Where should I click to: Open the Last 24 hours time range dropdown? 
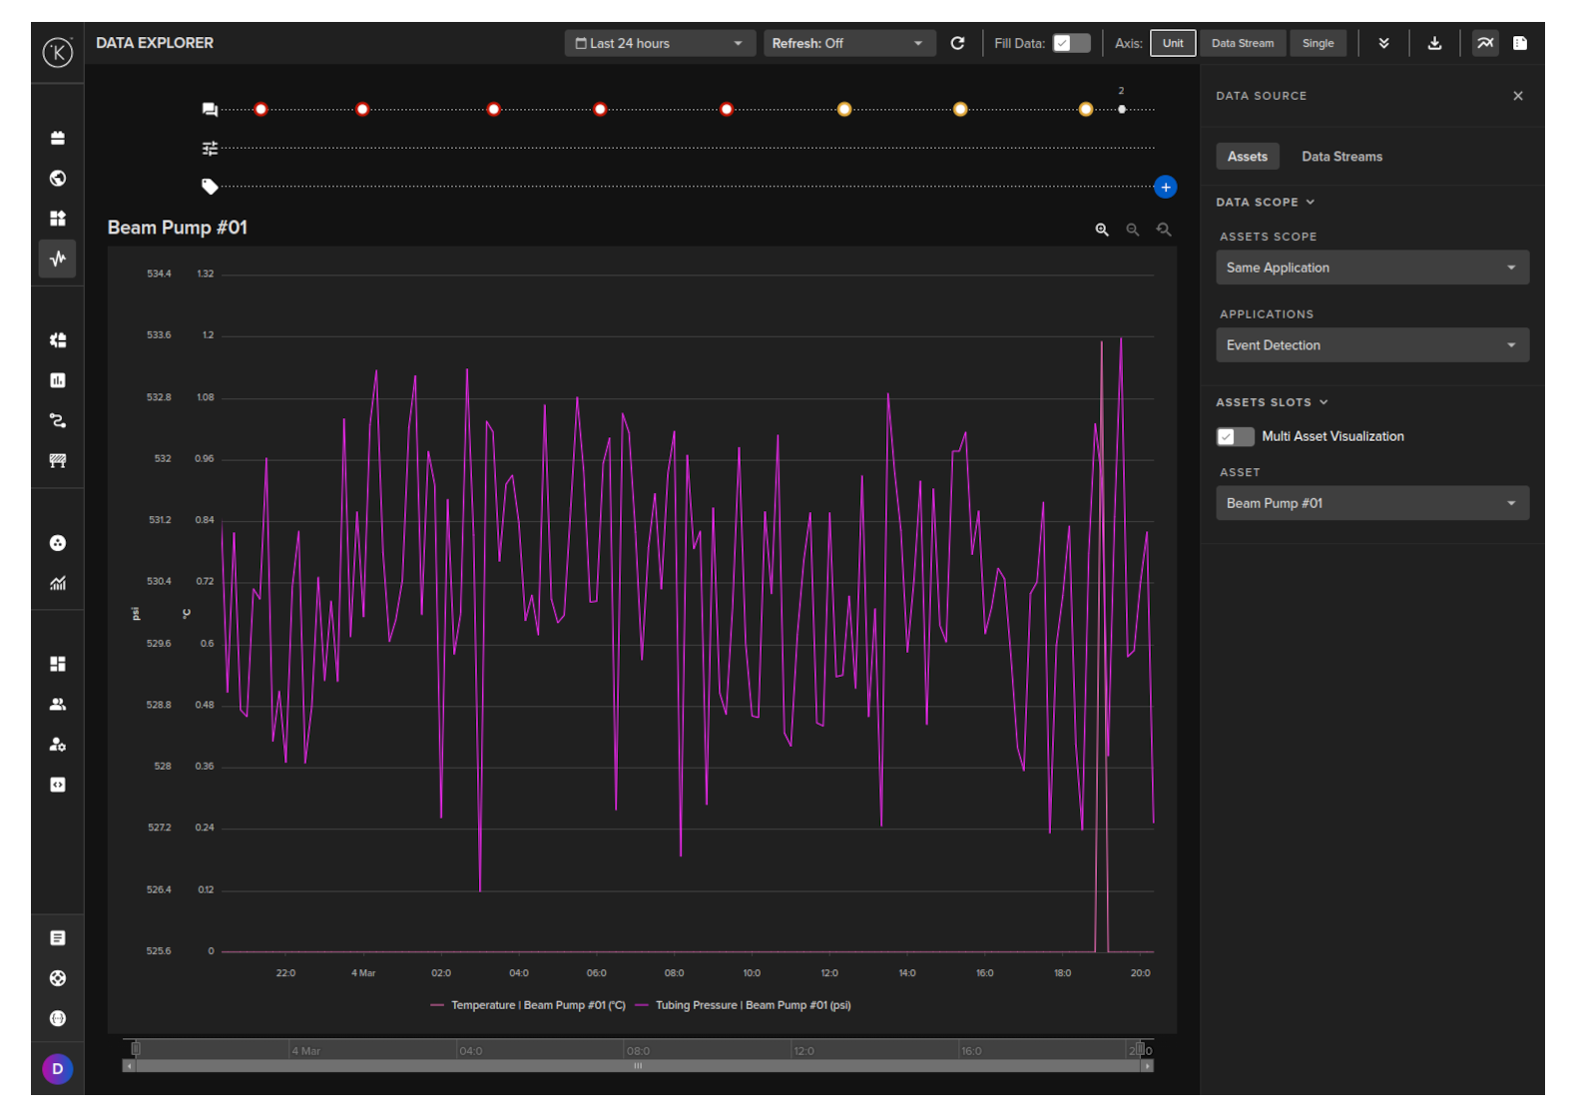659,43
